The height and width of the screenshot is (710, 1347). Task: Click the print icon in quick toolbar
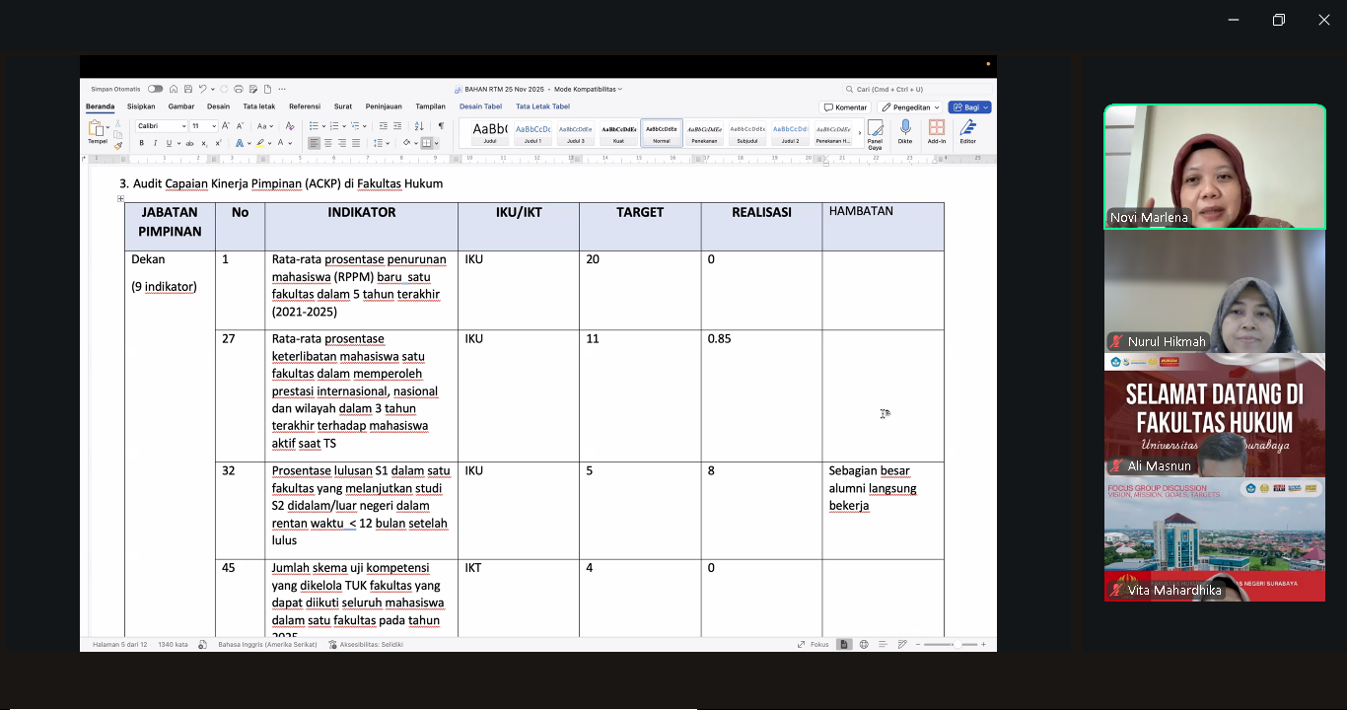click(x=238, y=89)
